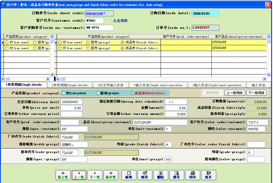Open 2输入作业 Single input operation tab

click(217, 85)
